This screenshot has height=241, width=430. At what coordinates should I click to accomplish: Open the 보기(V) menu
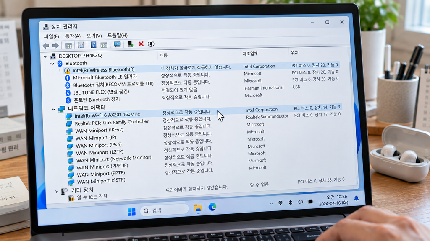pyautogui.click(x=94, y=36)
